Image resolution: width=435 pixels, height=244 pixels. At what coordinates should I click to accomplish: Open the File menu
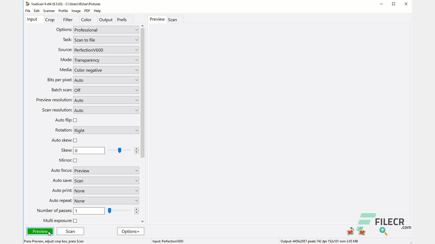click(x=28, y=11)
